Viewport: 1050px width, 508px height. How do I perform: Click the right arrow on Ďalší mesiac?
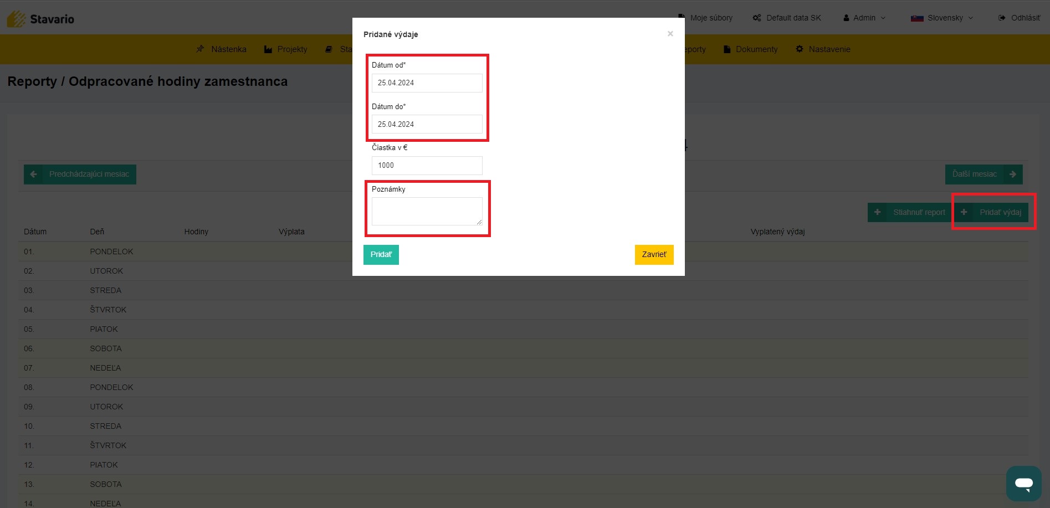click(1013, 174)
